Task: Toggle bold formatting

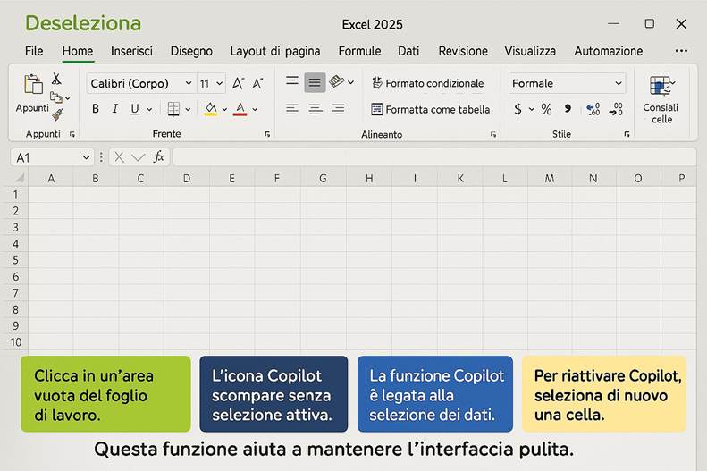Action: 96,109
